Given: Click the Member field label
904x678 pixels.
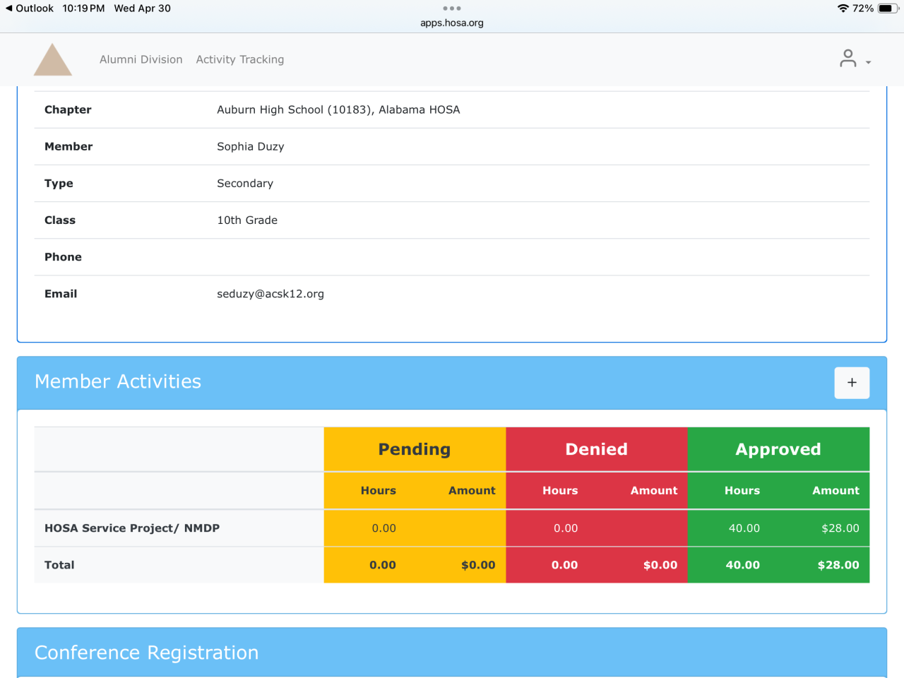Looking at the screenshot, I should (x=69, y=146).
